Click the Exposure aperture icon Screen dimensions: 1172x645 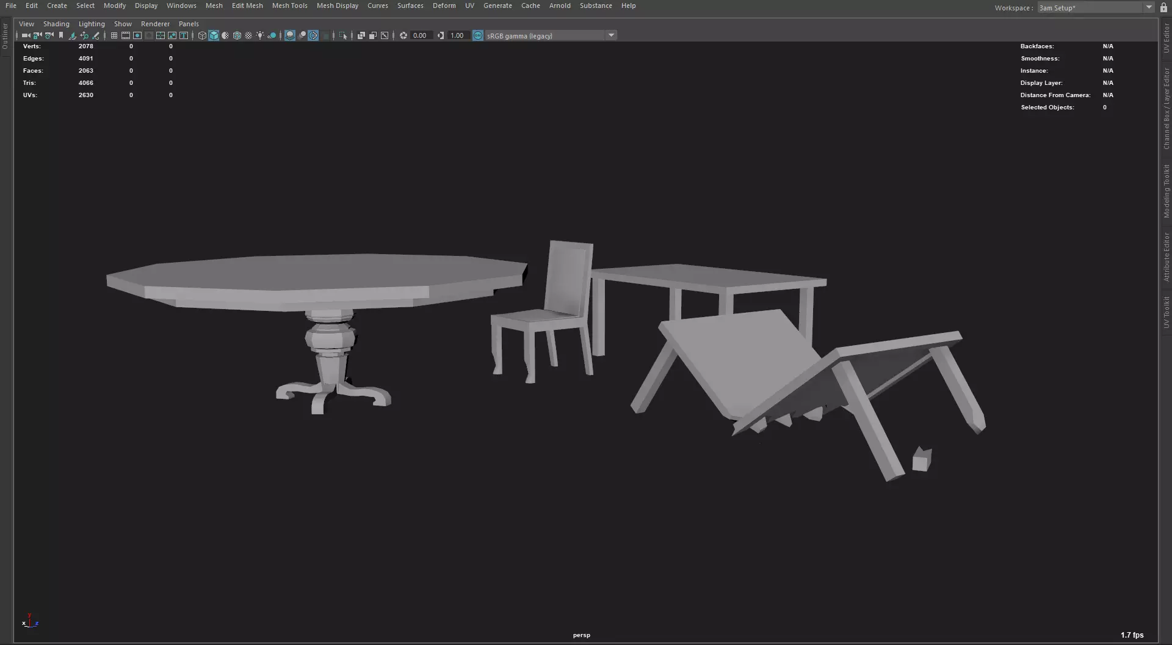(x=403, y=35)
